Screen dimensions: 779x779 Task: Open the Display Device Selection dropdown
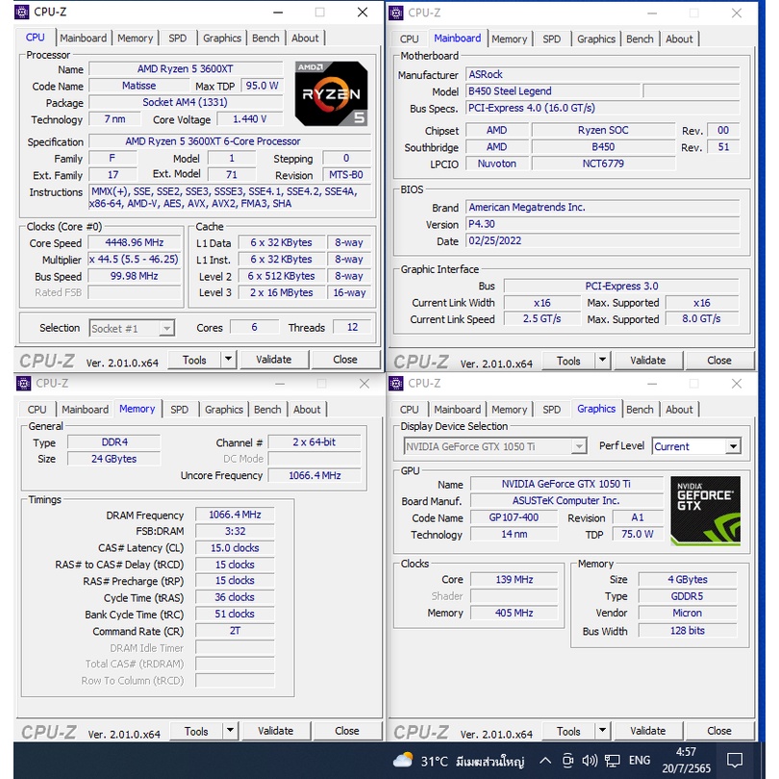(579, 446)
